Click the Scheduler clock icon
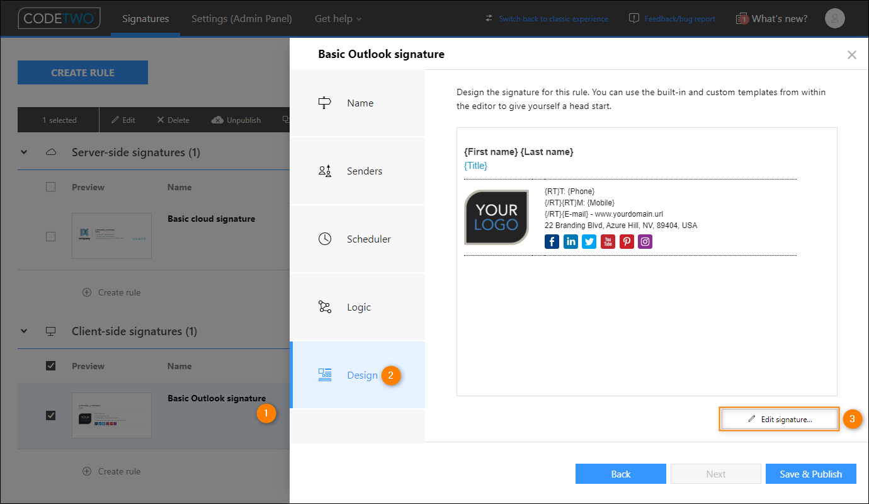This screenshot has height=504, width=869. point(325,239)
